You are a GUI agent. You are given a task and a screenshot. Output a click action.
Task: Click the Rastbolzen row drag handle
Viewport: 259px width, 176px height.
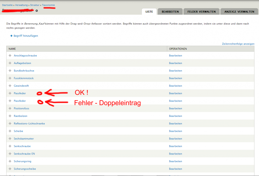(x=10, y=116)
